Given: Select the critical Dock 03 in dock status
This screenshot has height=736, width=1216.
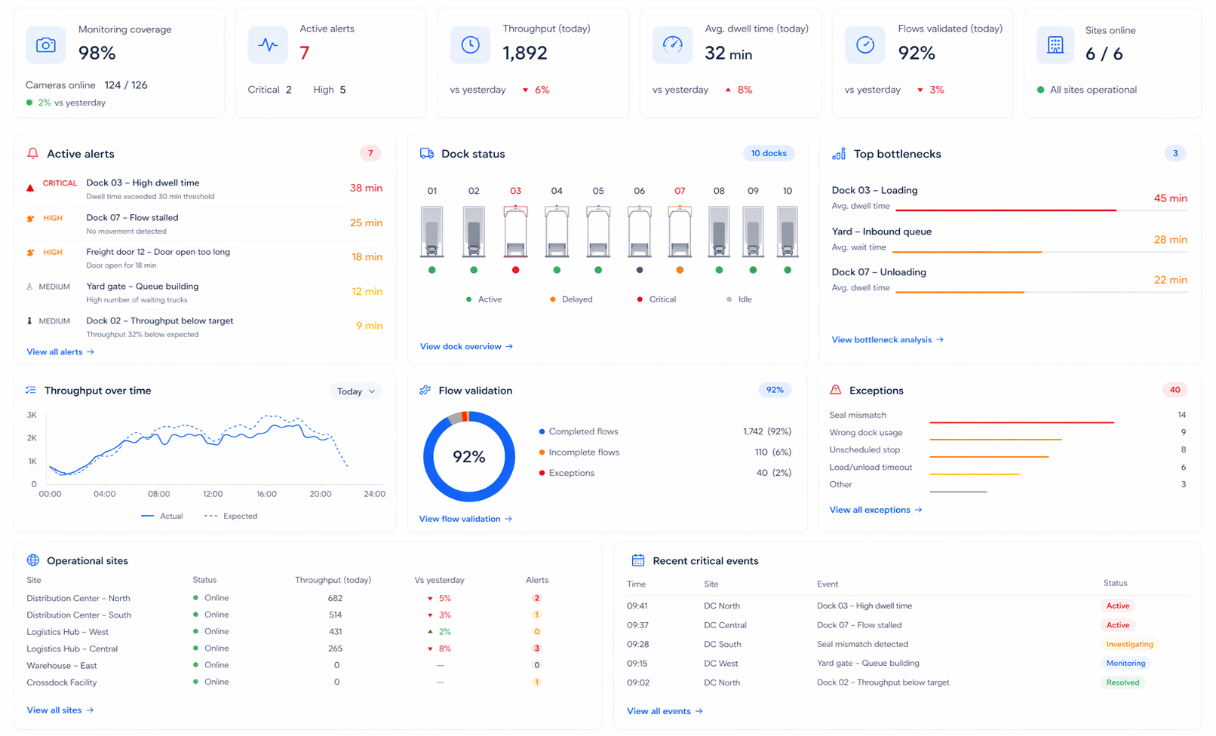Looking at the screenshot, I should coord(515,230).
